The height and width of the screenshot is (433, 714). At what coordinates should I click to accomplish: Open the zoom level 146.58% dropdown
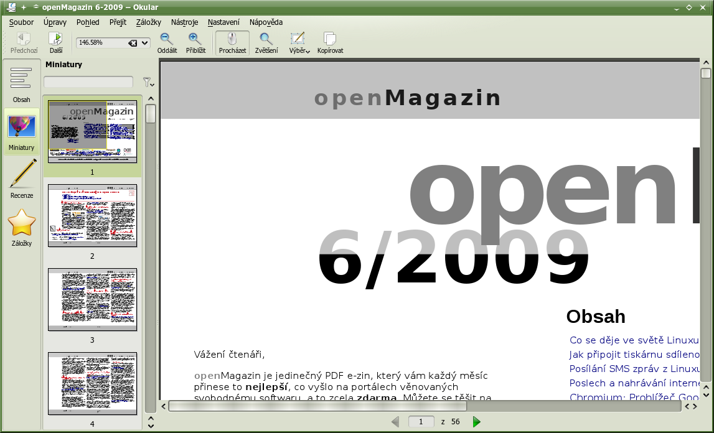[145, 43]
